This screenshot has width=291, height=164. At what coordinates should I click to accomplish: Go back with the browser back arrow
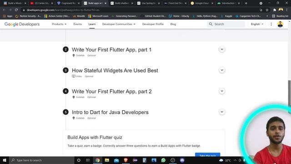click(4, 10)
